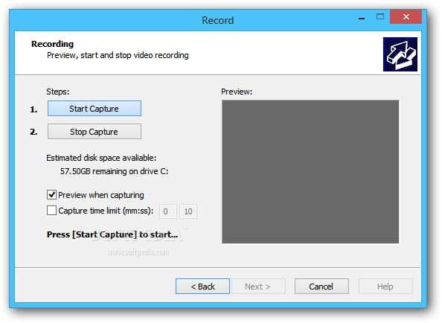Click the 'Recording' heading text
The width and height of the screenshot is (442, 323).
point(52,44)
